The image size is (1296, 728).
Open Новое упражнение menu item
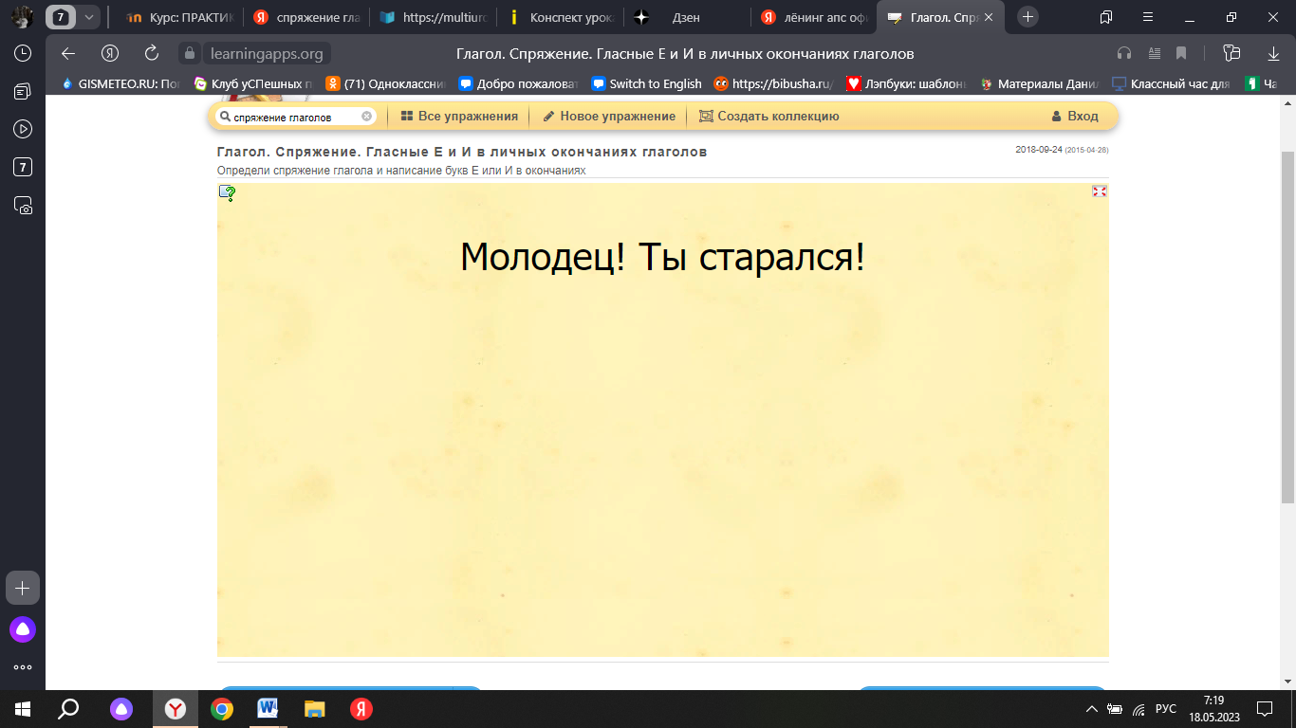tap(608, 117)
